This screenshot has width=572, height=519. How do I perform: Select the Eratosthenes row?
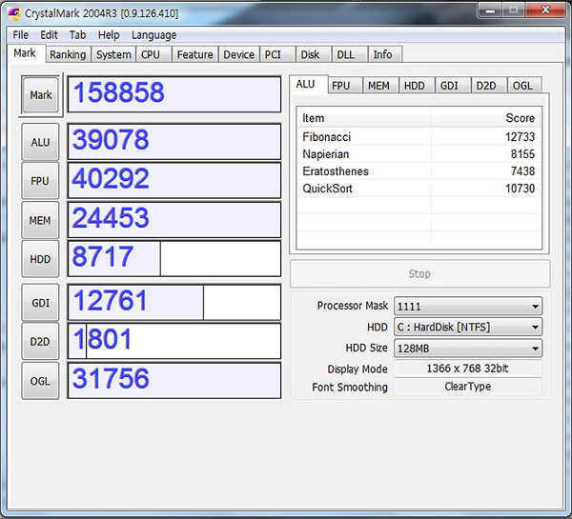pos(419,170)
